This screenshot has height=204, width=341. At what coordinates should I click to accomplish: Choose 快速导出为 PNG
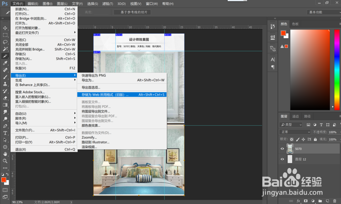pos(122,75)
